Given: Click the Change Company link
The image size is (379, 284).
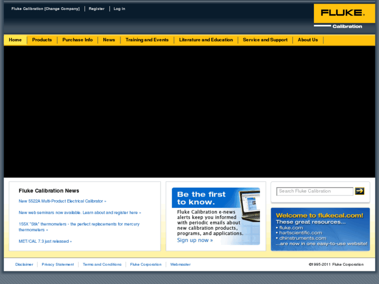Looking at the screenshot, I should pyautogui.click(x=62, y=9).
